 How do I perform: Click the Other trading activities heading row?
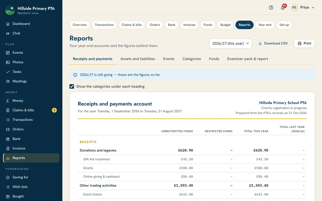coord(192,186)
